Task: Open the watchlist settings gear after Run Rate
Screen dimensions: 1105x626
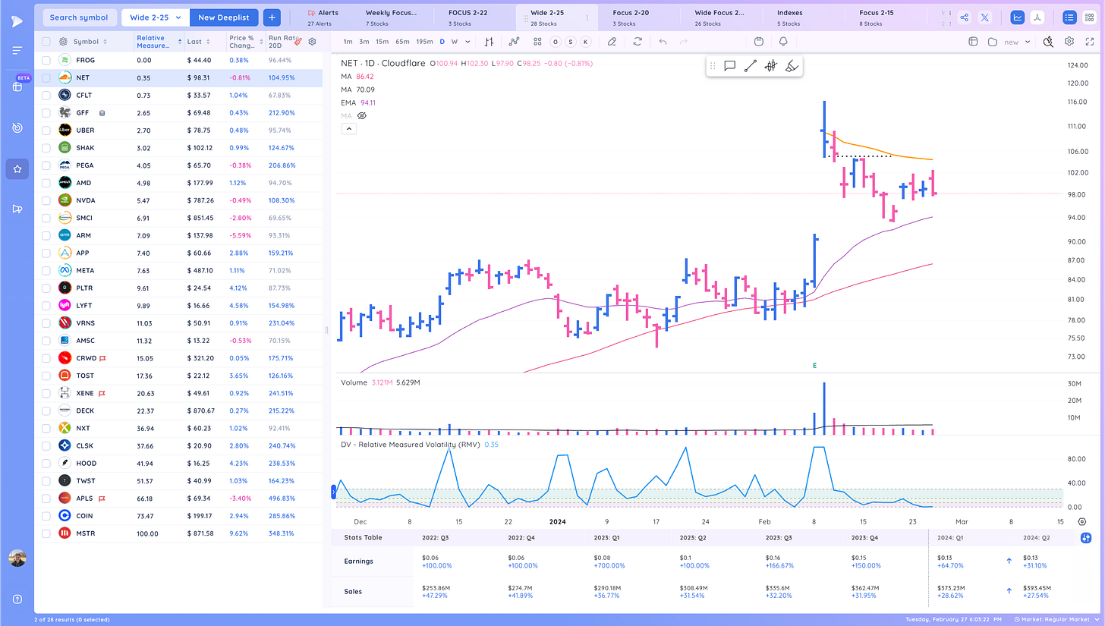Action: point(312,42)
